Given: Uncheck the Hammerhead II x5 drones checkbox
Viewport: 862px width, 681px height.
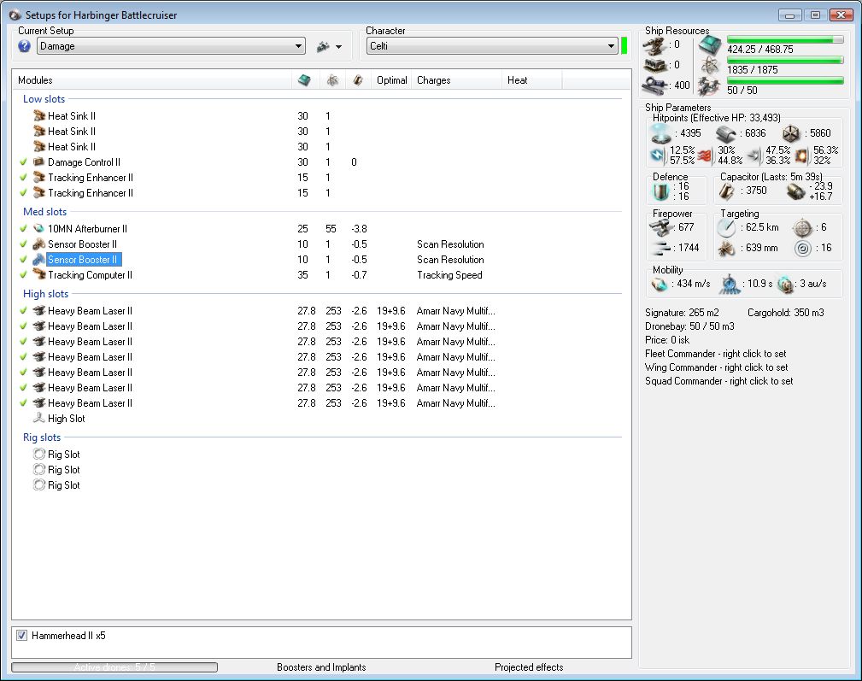Looking at the screenshot, I should [21, 636].
